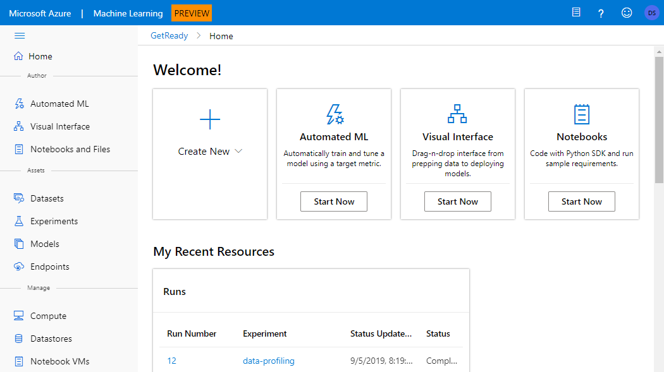Expand the Create New dropdown chevron
This screenshot has width=664, height=372.
pos(238,151)
